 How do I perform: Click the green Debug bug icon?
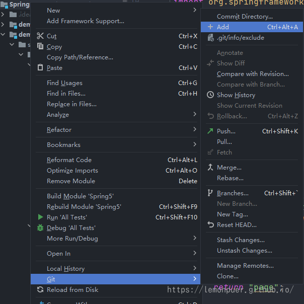click(40, 227)
